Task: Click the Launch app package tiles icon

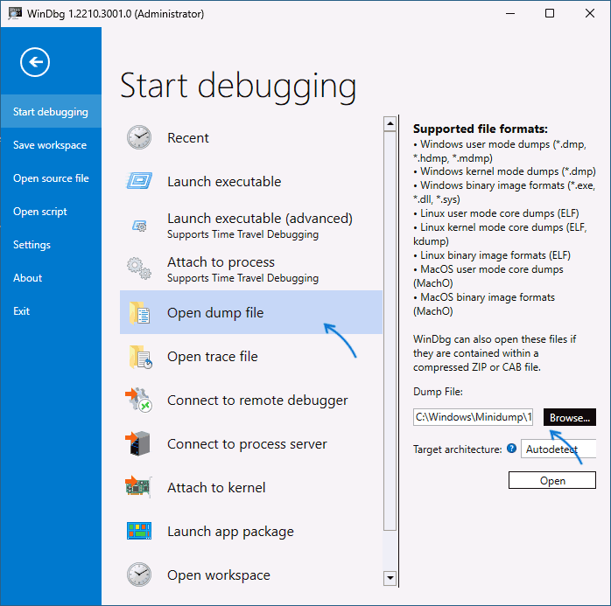Action: (139, 531)
